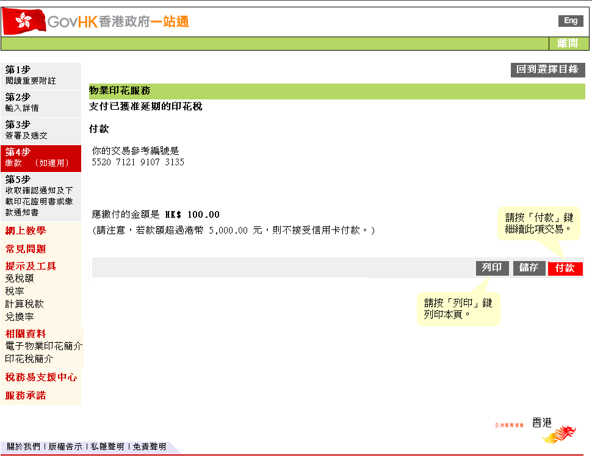Click the 列印 print button
592x466 pixels.
[x=492, y=268]
